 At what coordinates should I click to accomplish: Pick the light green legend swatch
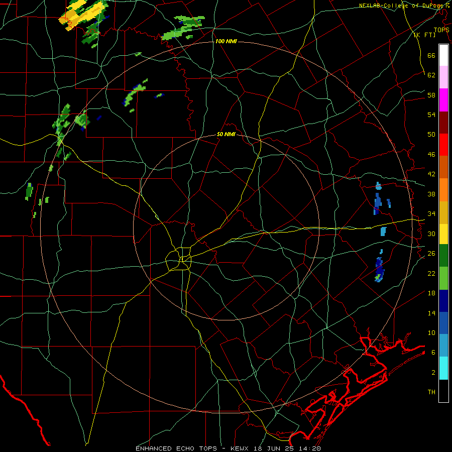click(x=443, y=278)
